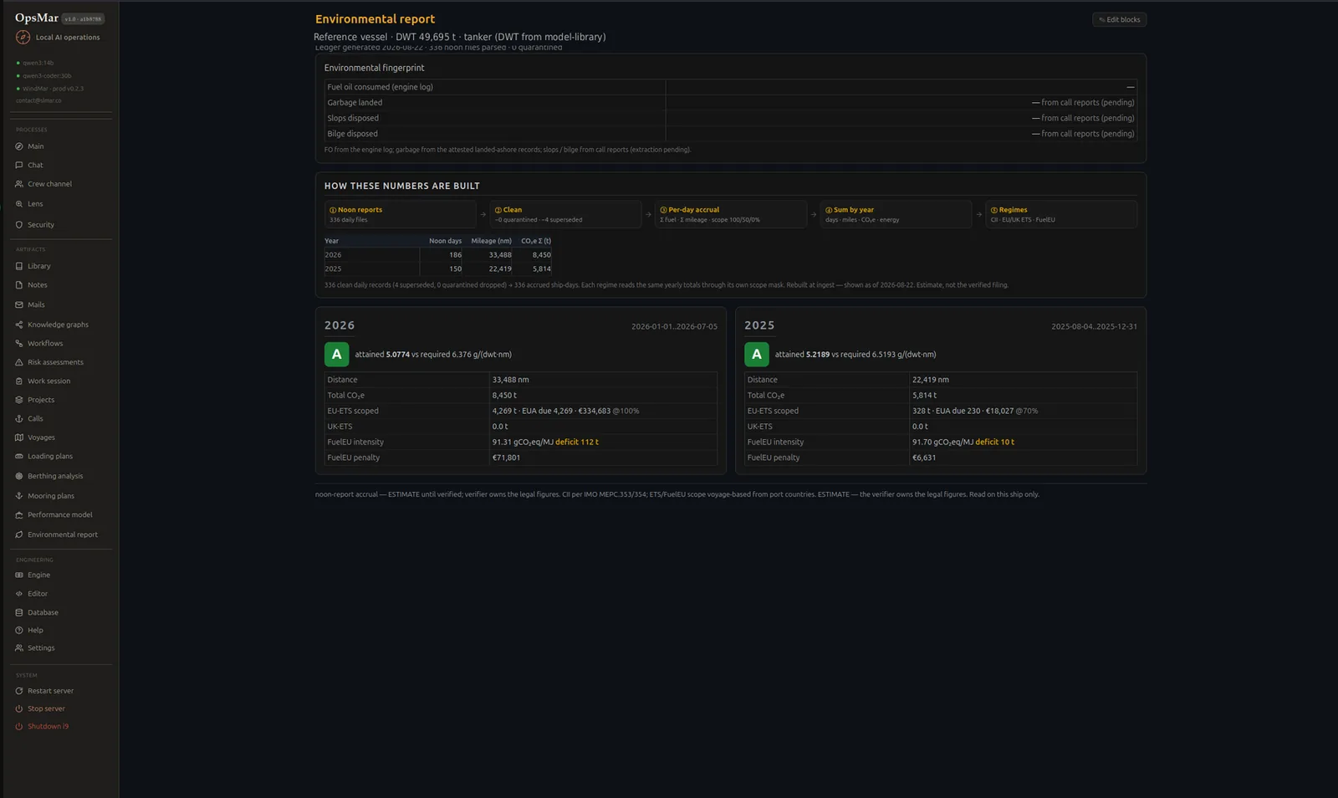Click the Sum by year step card
The height and width of the screenshot is (798, 1338).
(x=896, y=214)
